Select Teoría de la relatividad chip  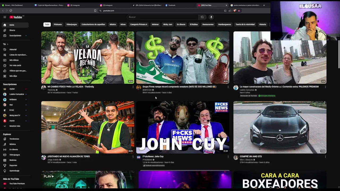(245, 24)
